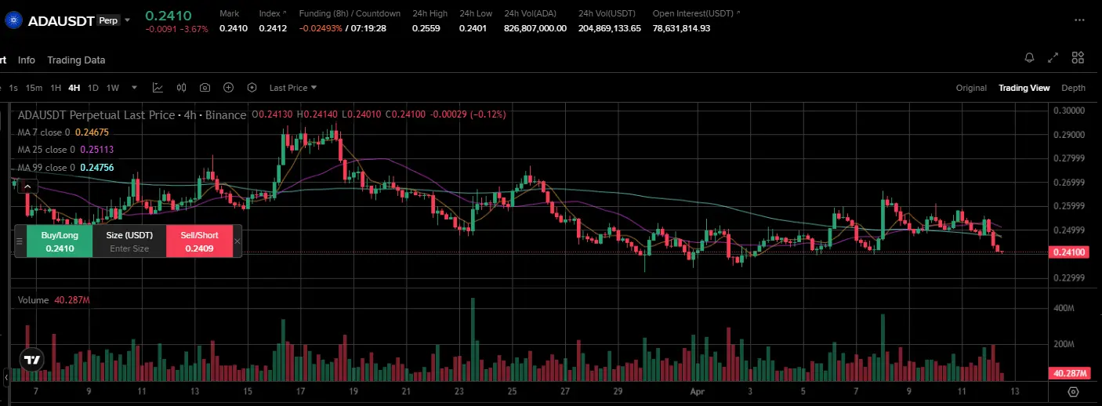This screenshot has height=406, width=1102.
Task: Select the 15m interval
Action: click(34, 88)
